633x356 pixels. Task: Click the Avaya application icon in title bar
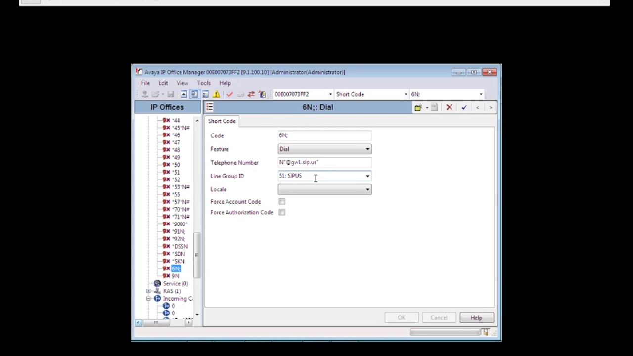(139, 72)
